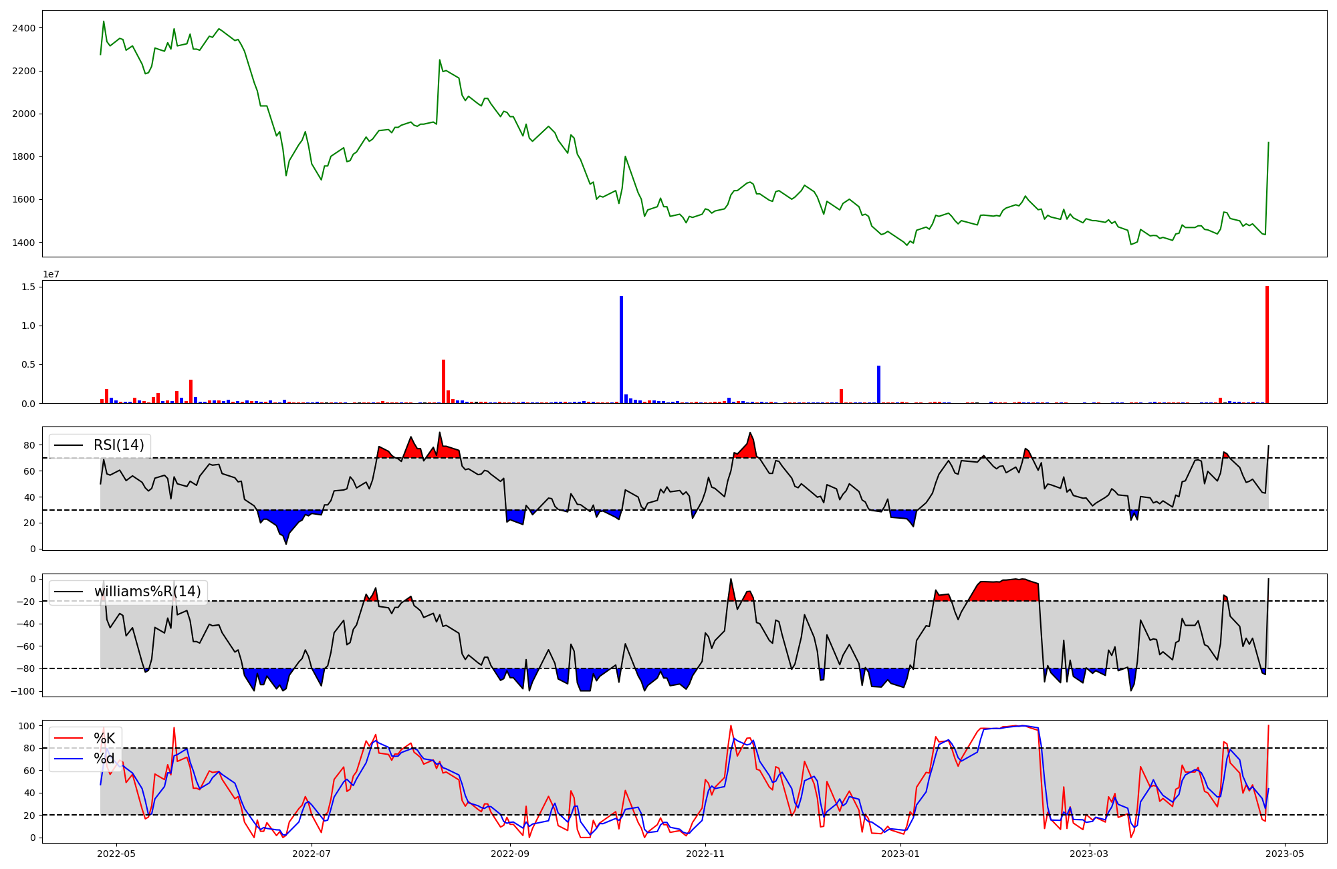Screen dimensions: 1337x869
Task: Click the williams%R(14) legend label
Action: pyautogui.click(x=147, y=592)
